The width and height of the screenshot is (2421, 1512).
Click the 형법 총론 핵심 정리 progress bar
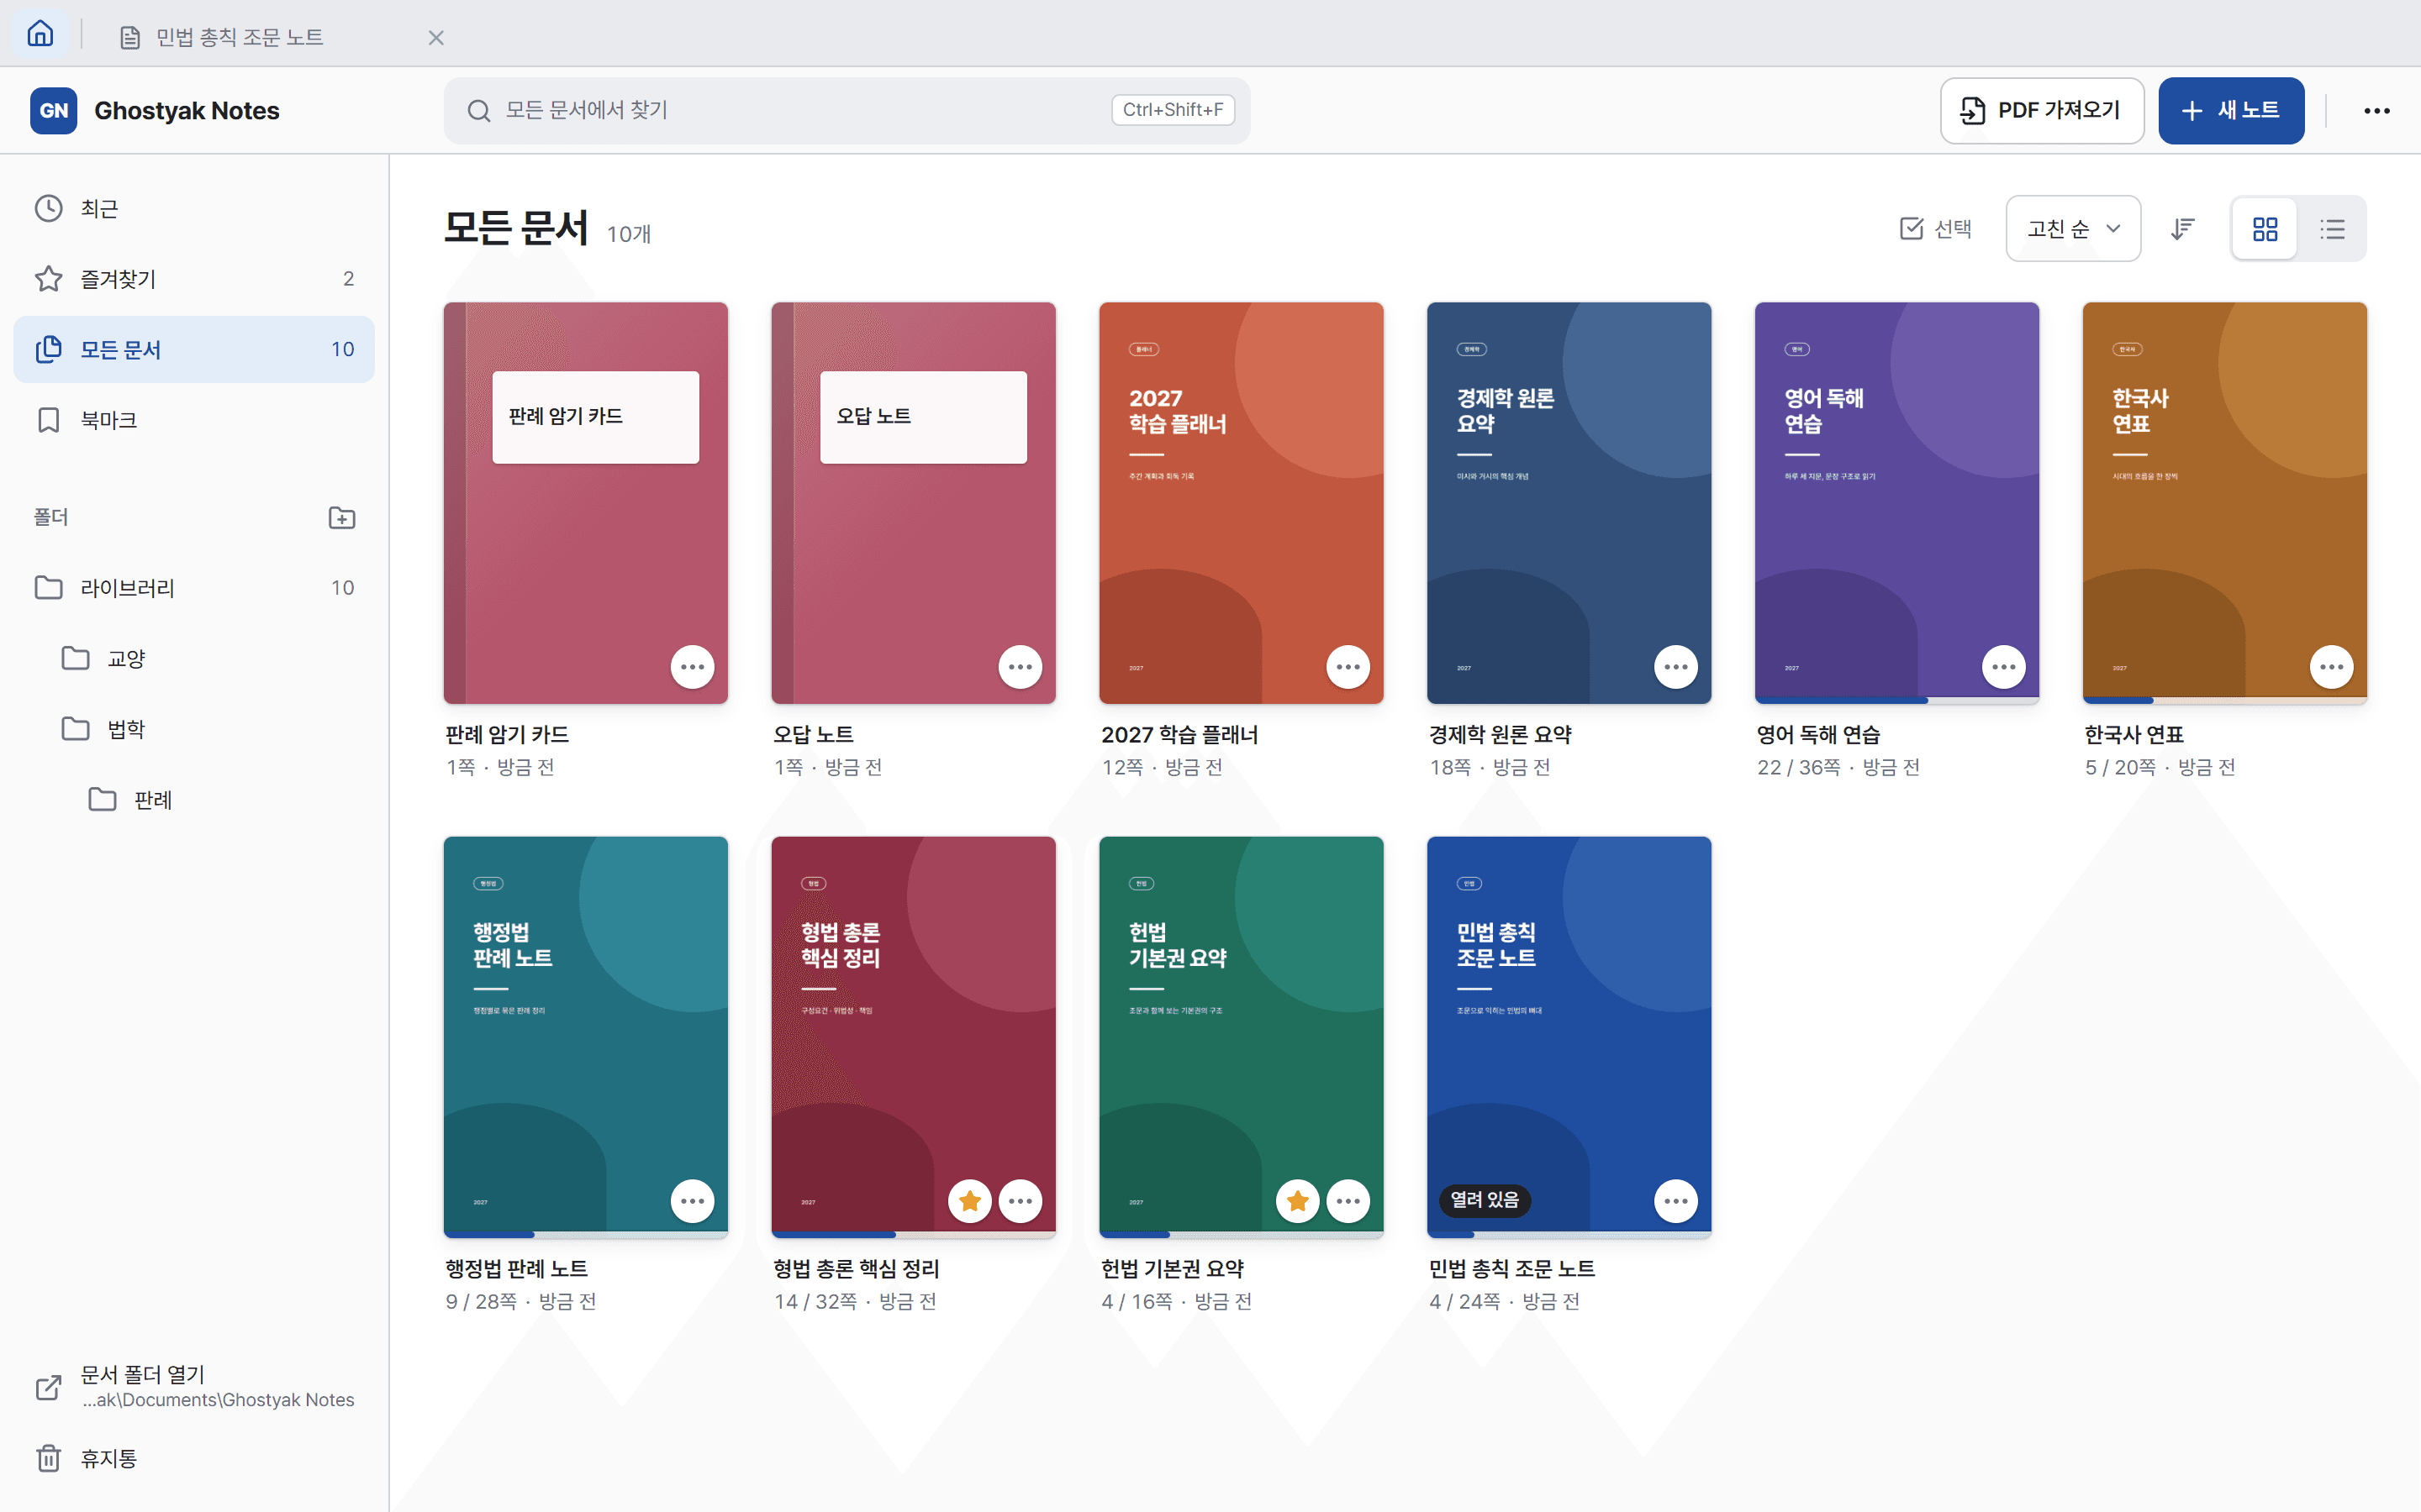click(914, 1235)
